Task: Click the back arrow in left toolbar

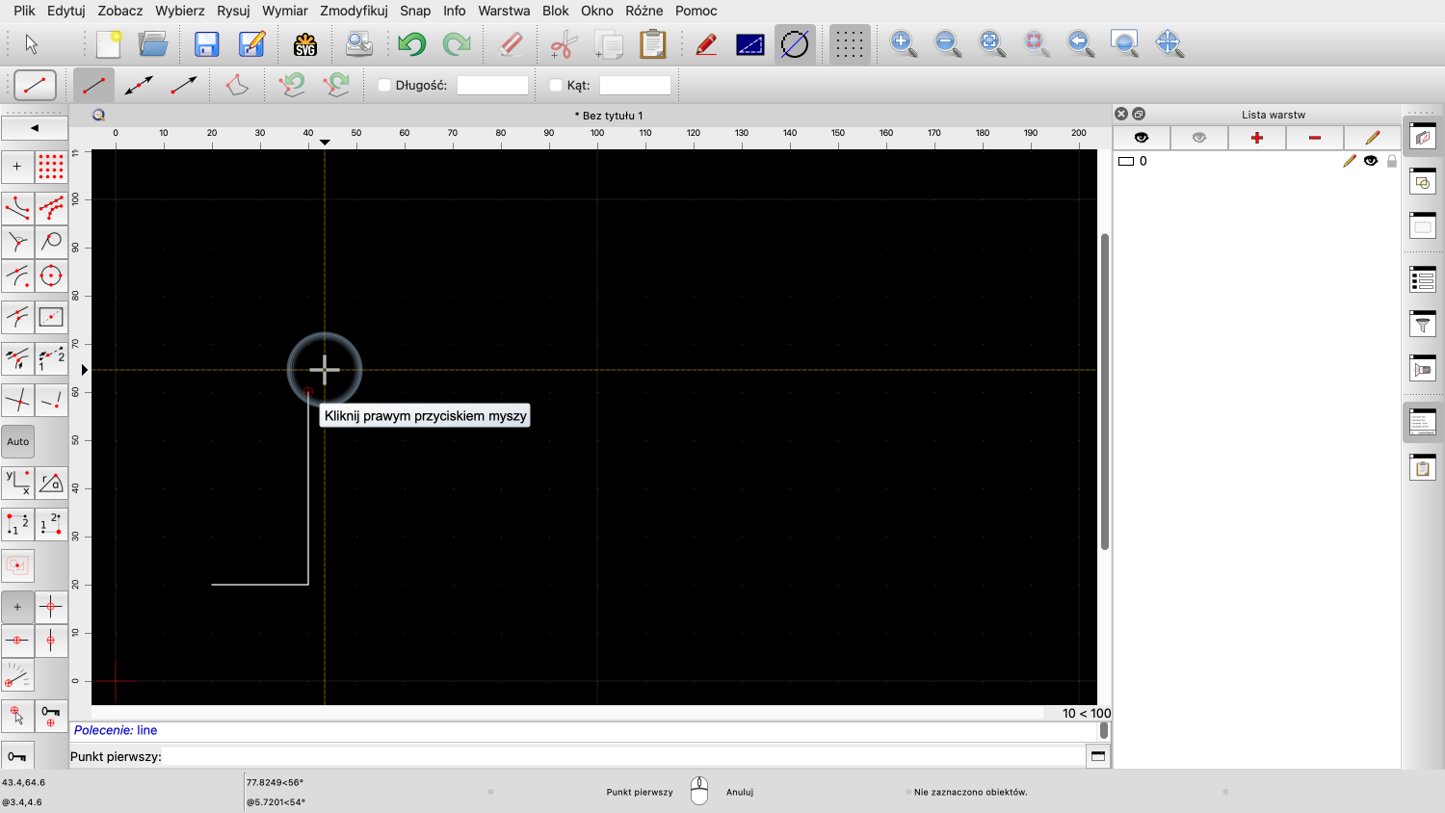Action: click(35, 128)
